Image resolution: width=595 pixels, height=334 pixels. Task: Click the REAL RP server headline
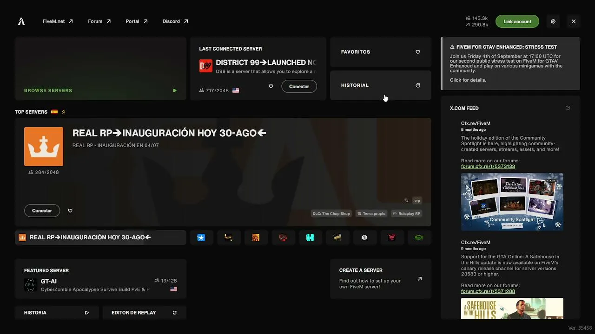169,133
